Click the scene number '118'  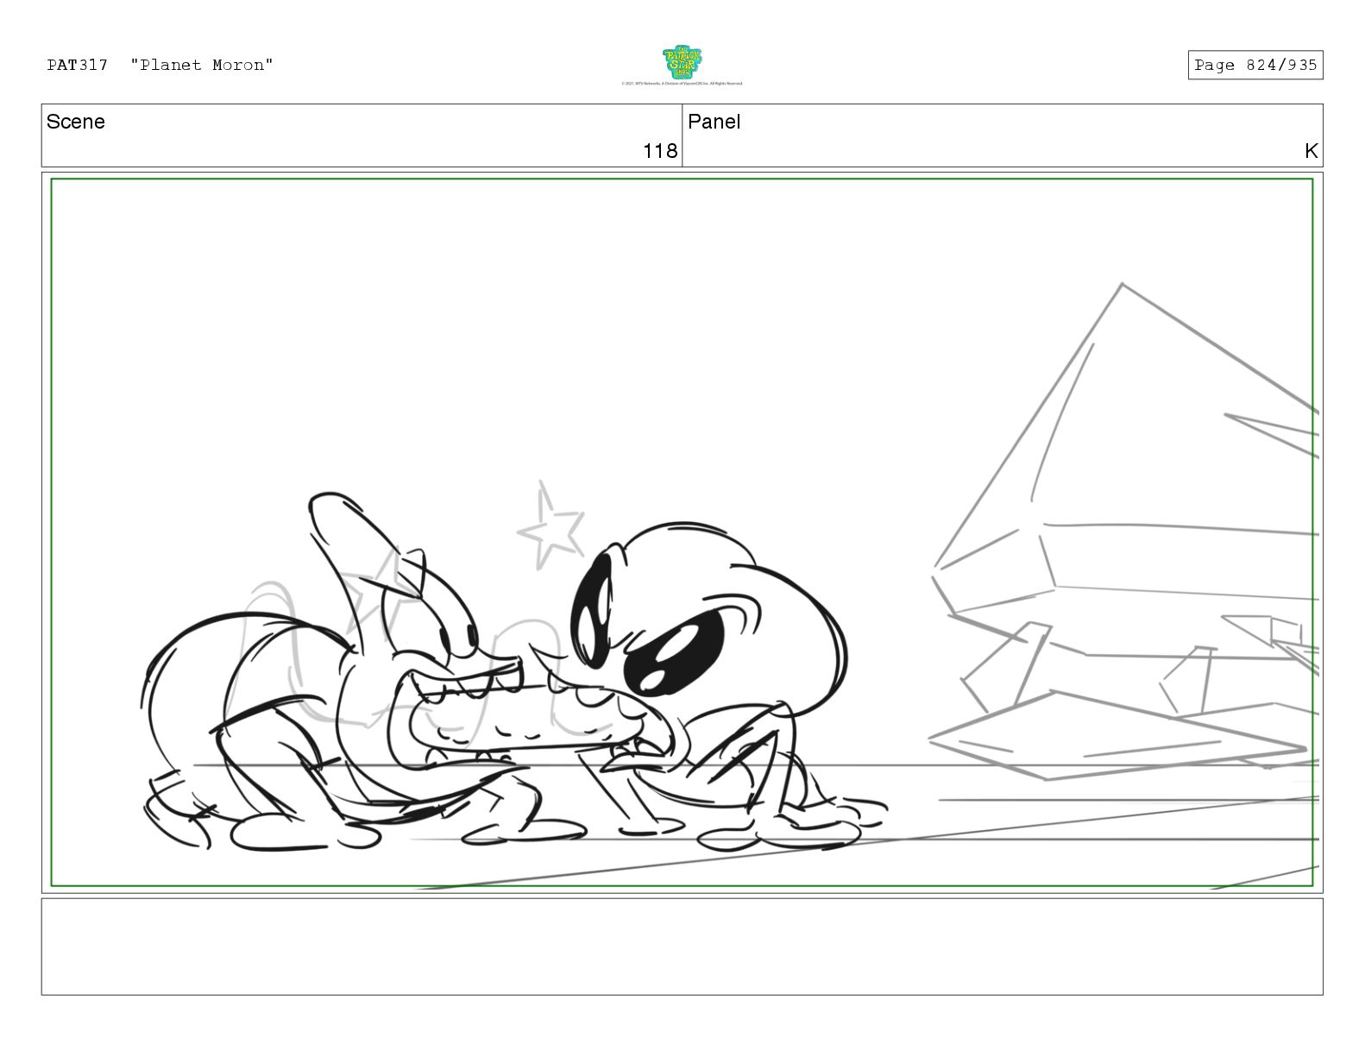660,151
